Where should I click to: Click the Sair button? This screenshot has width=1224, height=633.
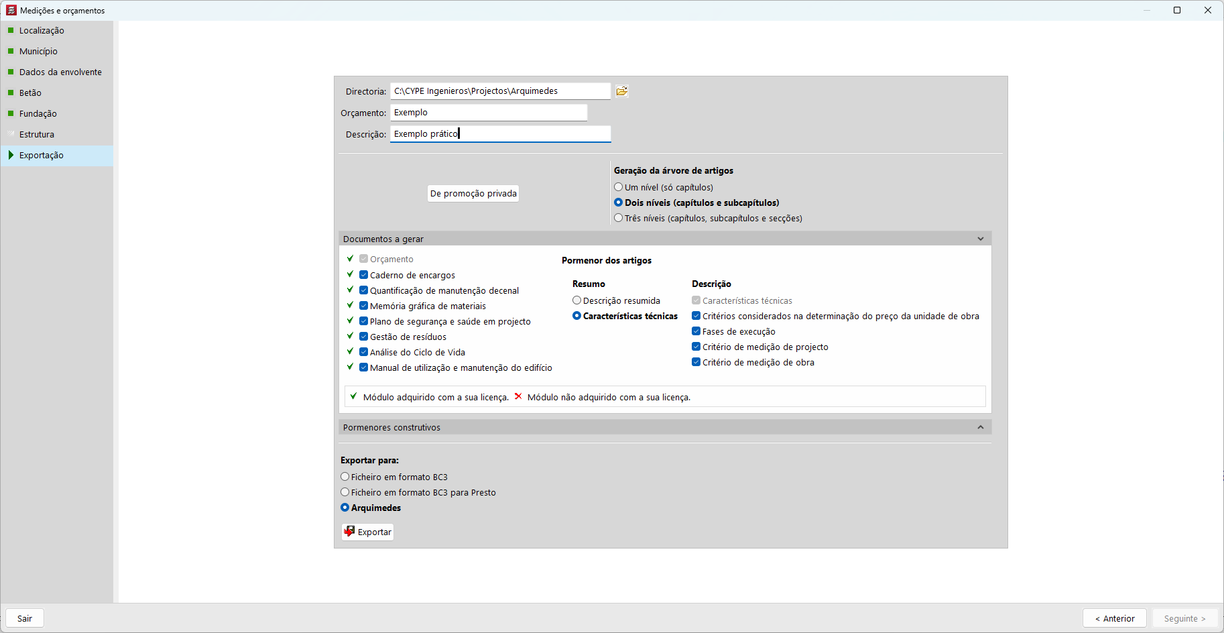25,618
